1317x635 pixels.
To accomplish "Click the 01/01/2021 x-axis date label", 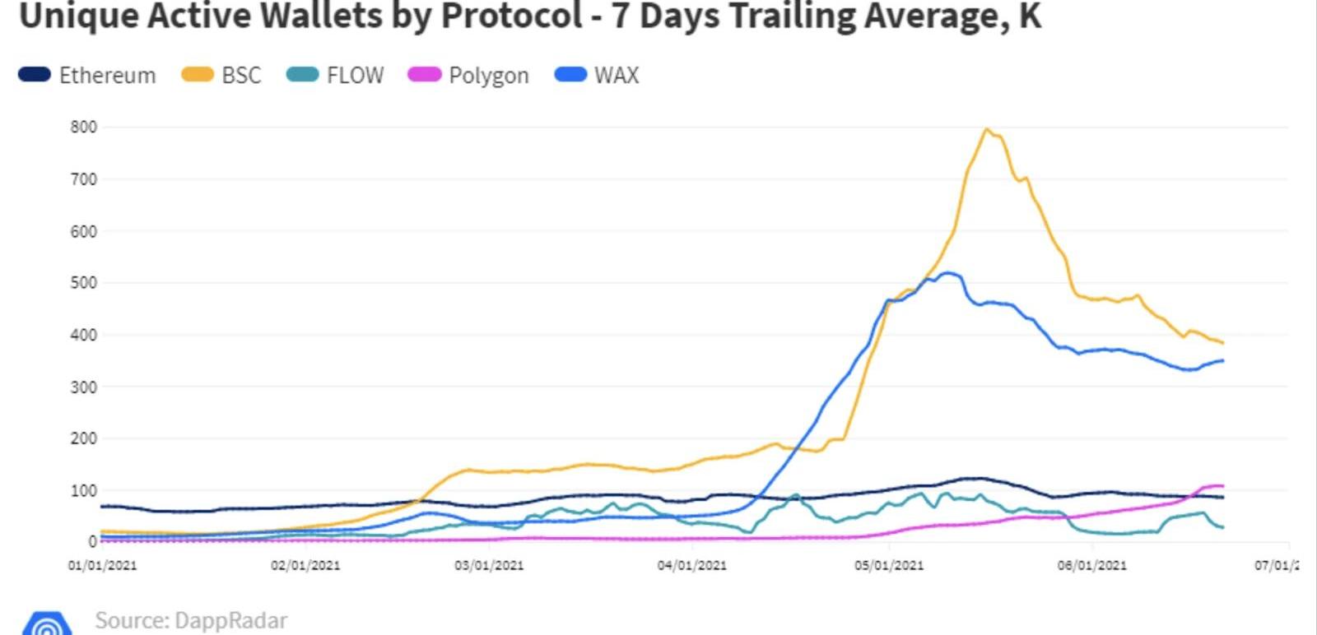I will [102, 565].
